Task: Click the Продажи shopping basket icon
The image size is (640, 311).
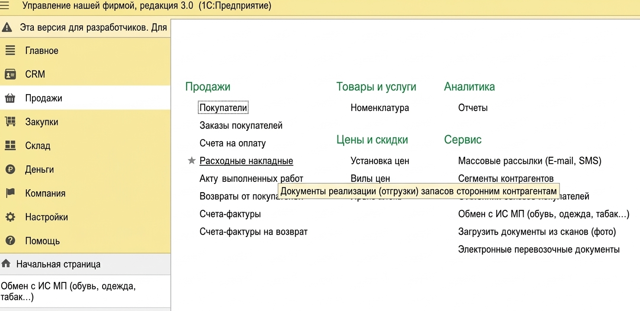Action: click(x=10, y=98)
